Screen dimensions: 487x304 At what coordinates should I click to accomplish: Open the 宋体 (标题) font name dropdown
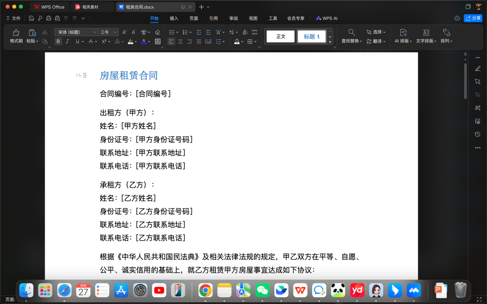(x=76, y=32)
